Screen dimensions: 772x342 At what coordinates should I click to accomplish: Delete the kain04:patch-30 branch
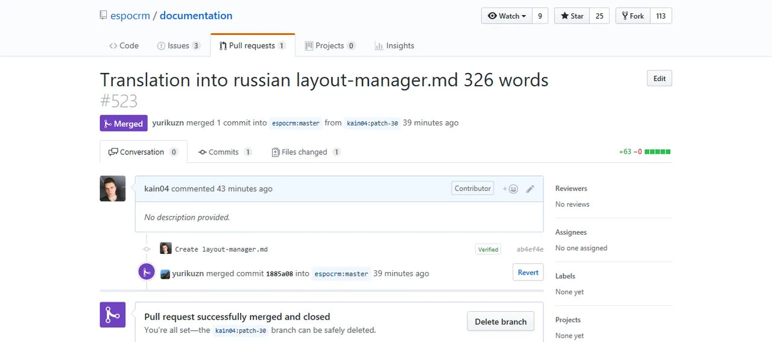tap(501, 321)
